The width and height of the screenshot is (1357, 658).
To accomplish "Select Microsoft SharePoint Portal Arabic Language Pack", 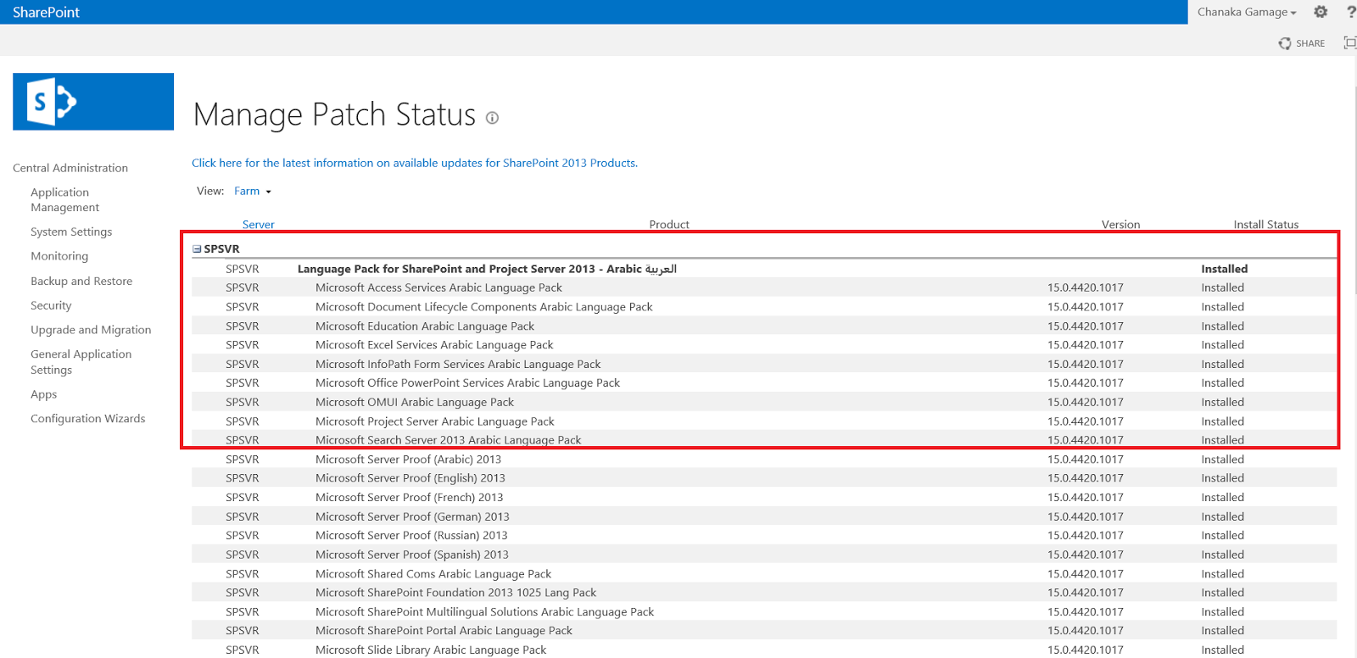I will [x=764, y=631].
